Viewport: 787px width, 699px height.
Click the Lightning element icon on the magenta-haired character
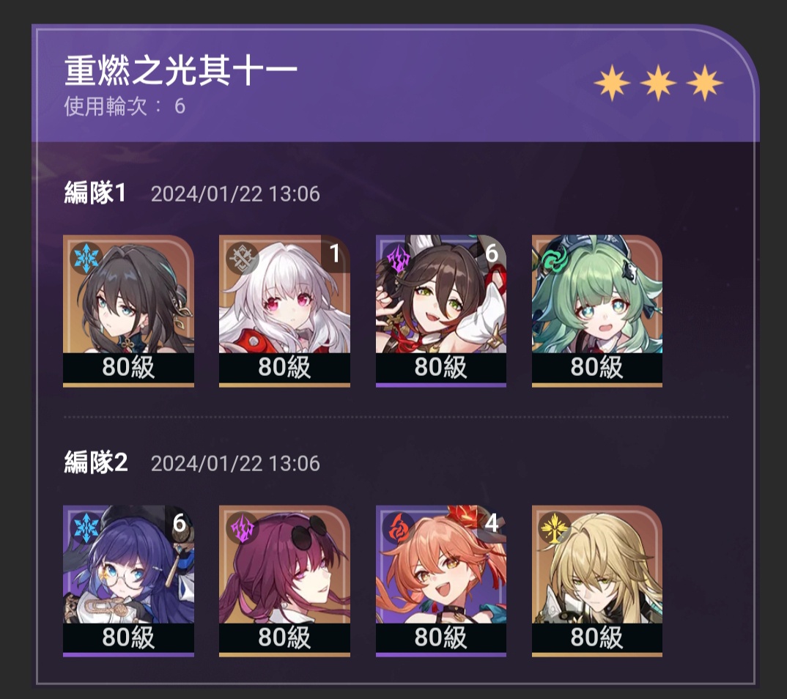(243, 528)
